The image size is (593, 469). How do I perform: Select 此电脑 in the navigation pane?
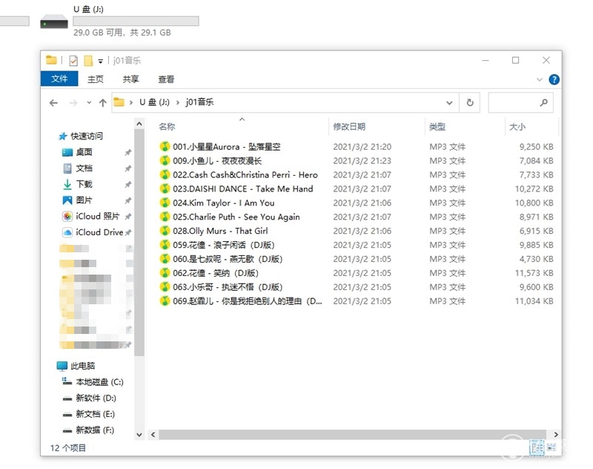point(82,366)
